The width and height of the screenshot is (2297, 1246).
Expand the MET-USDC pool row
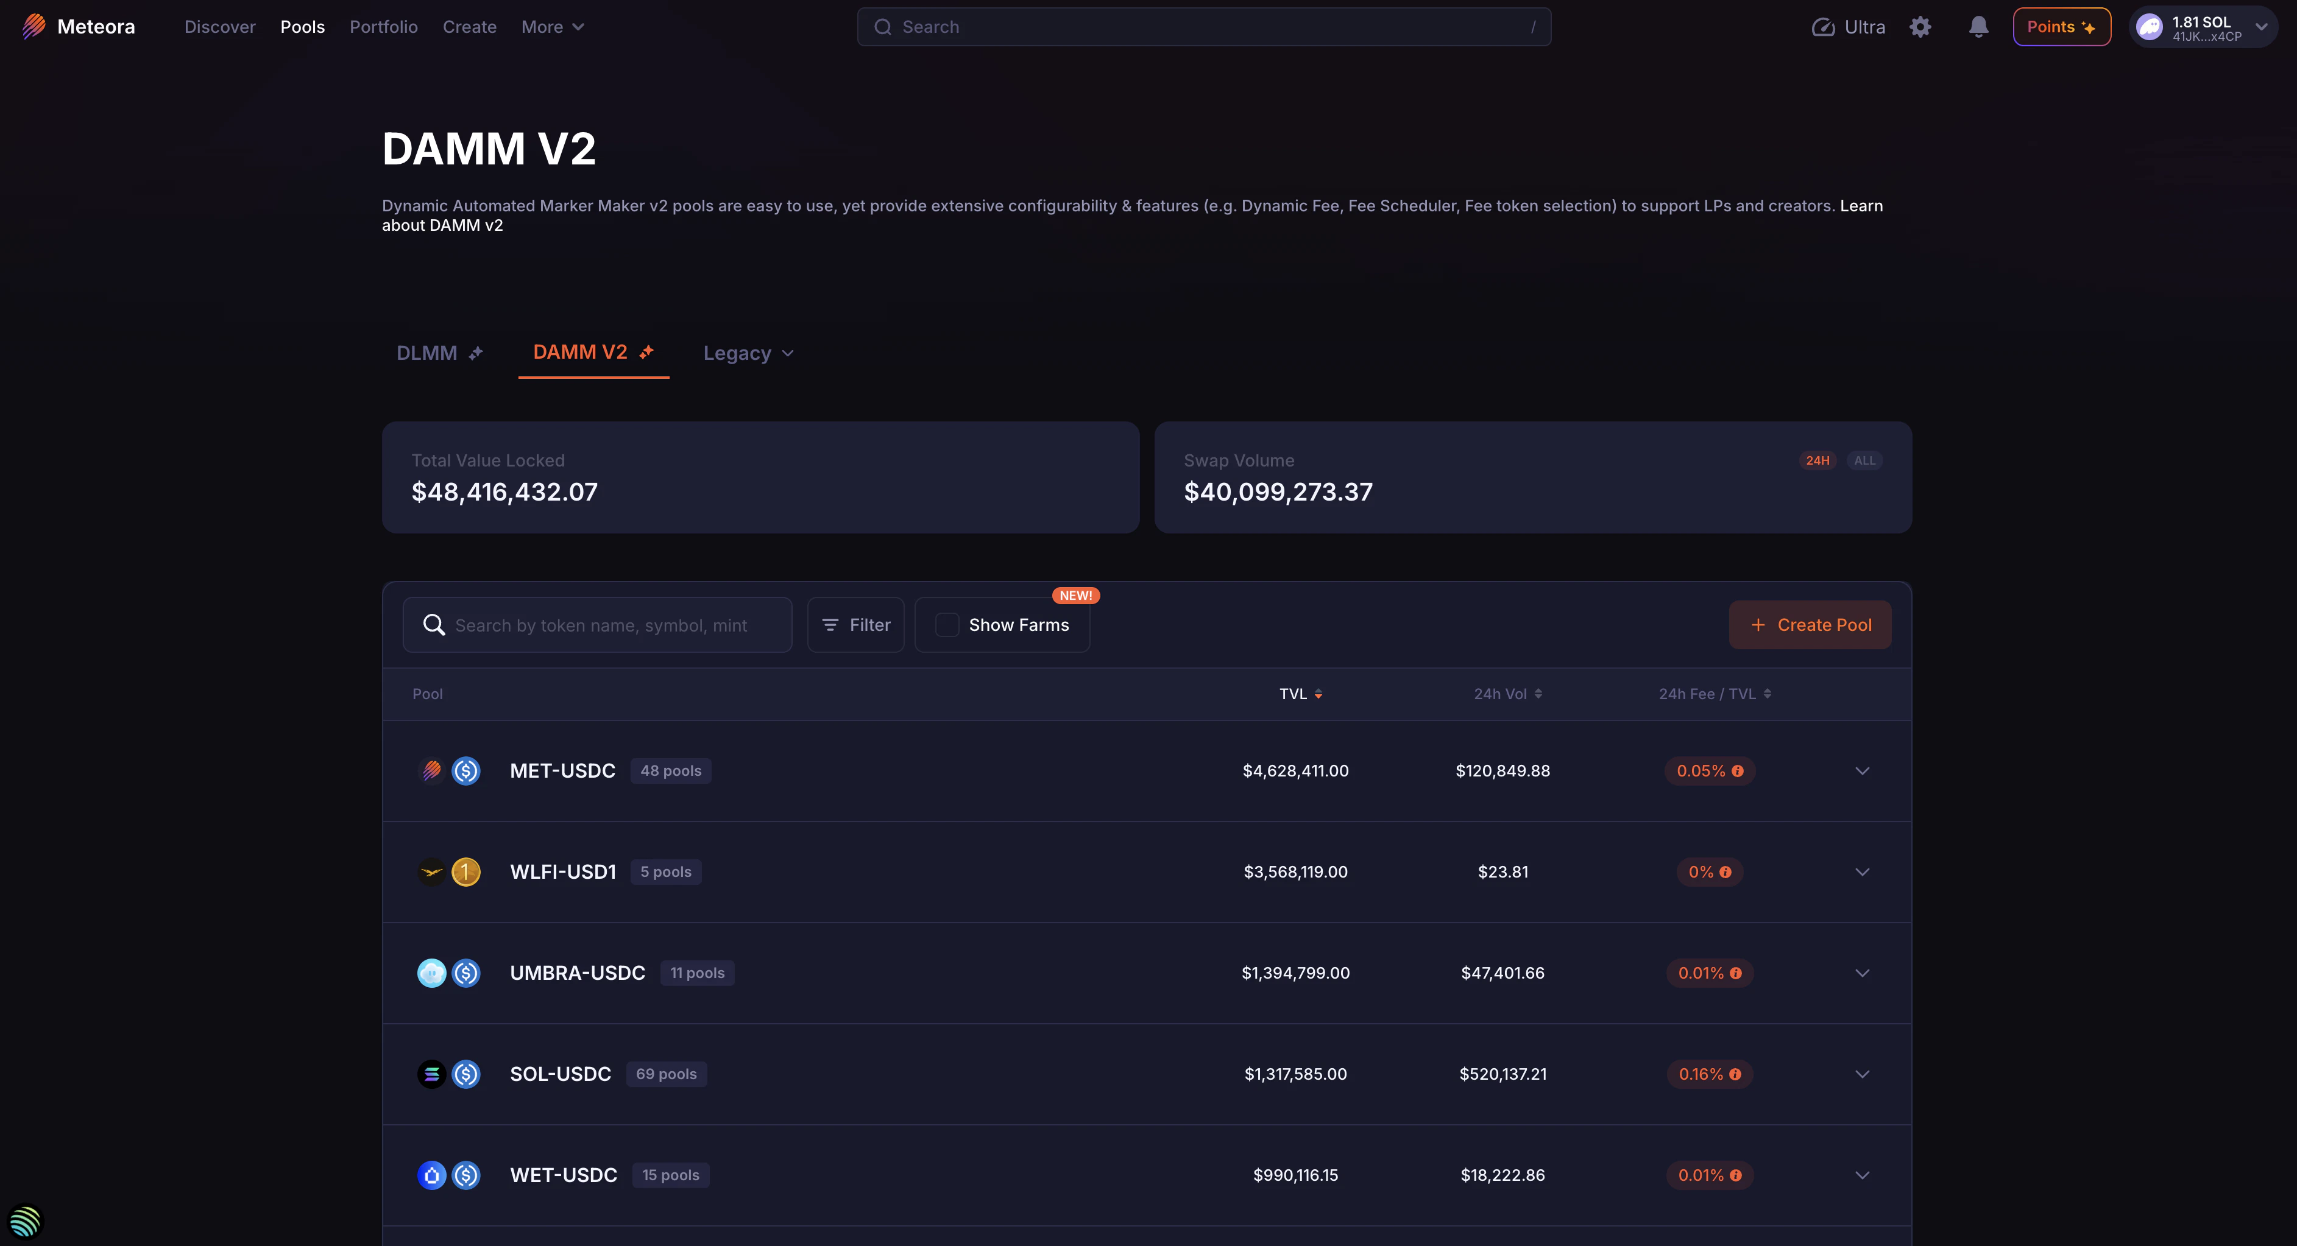tap(1862, 771)
